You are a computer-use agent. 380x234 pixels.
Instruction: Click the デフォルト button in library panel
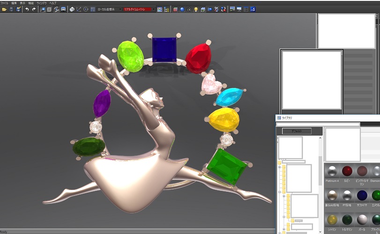(x=296, y=131)
